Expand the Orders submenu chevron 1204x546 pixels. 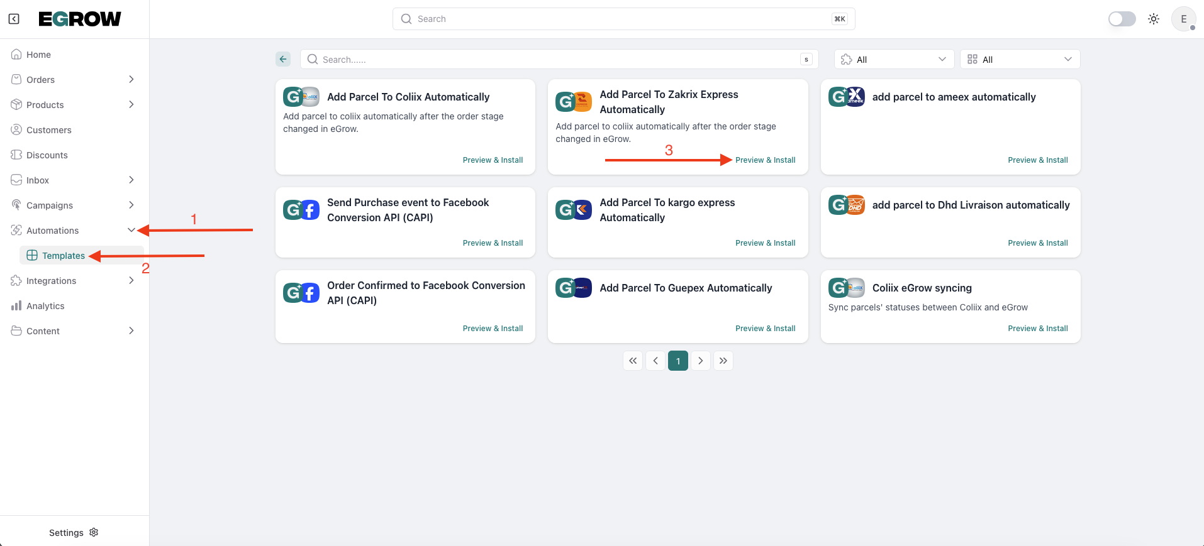coord(131,79)
